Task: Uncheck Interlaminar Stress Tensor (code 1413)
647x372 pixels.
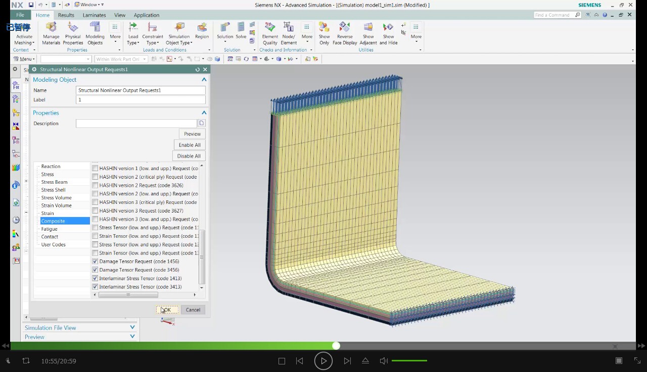Action: pyautogui.click(x=95, y=278)
